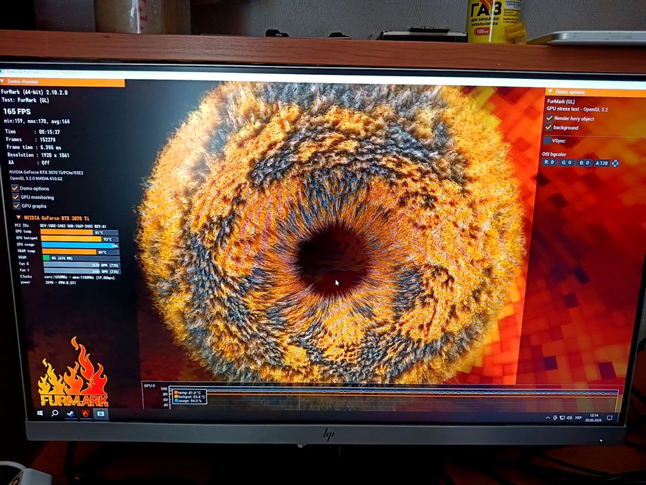The image size is (646, 485).
Task: Click the УКР keyboard language indicator
Action: [578, 418]
